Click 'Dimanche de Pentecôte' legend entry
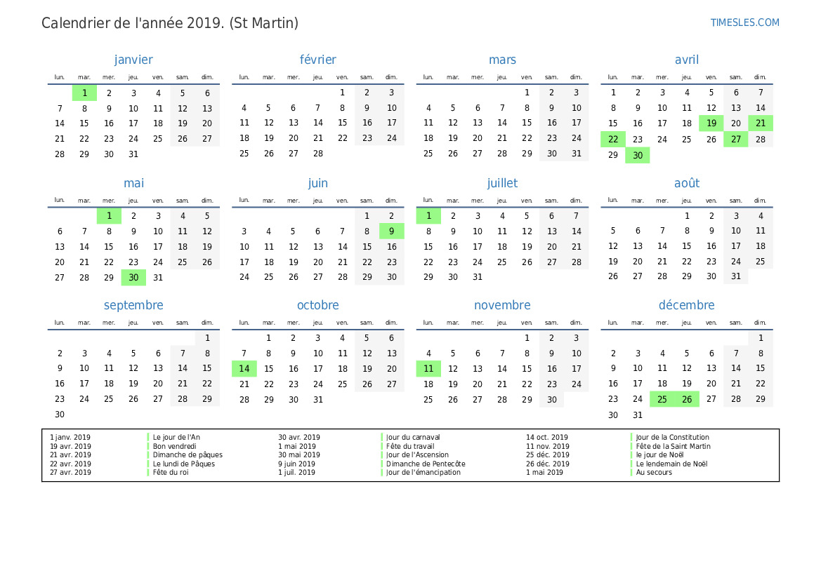 tap(426, 464)
